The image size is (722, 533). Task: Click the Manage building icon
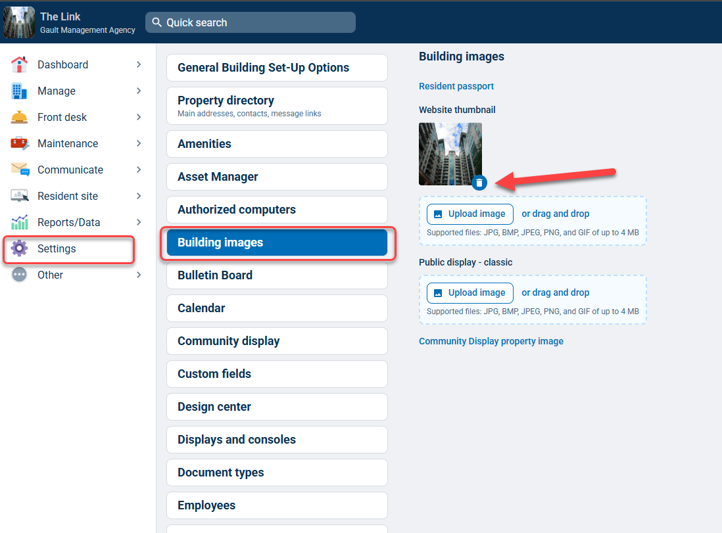[19, 91]
